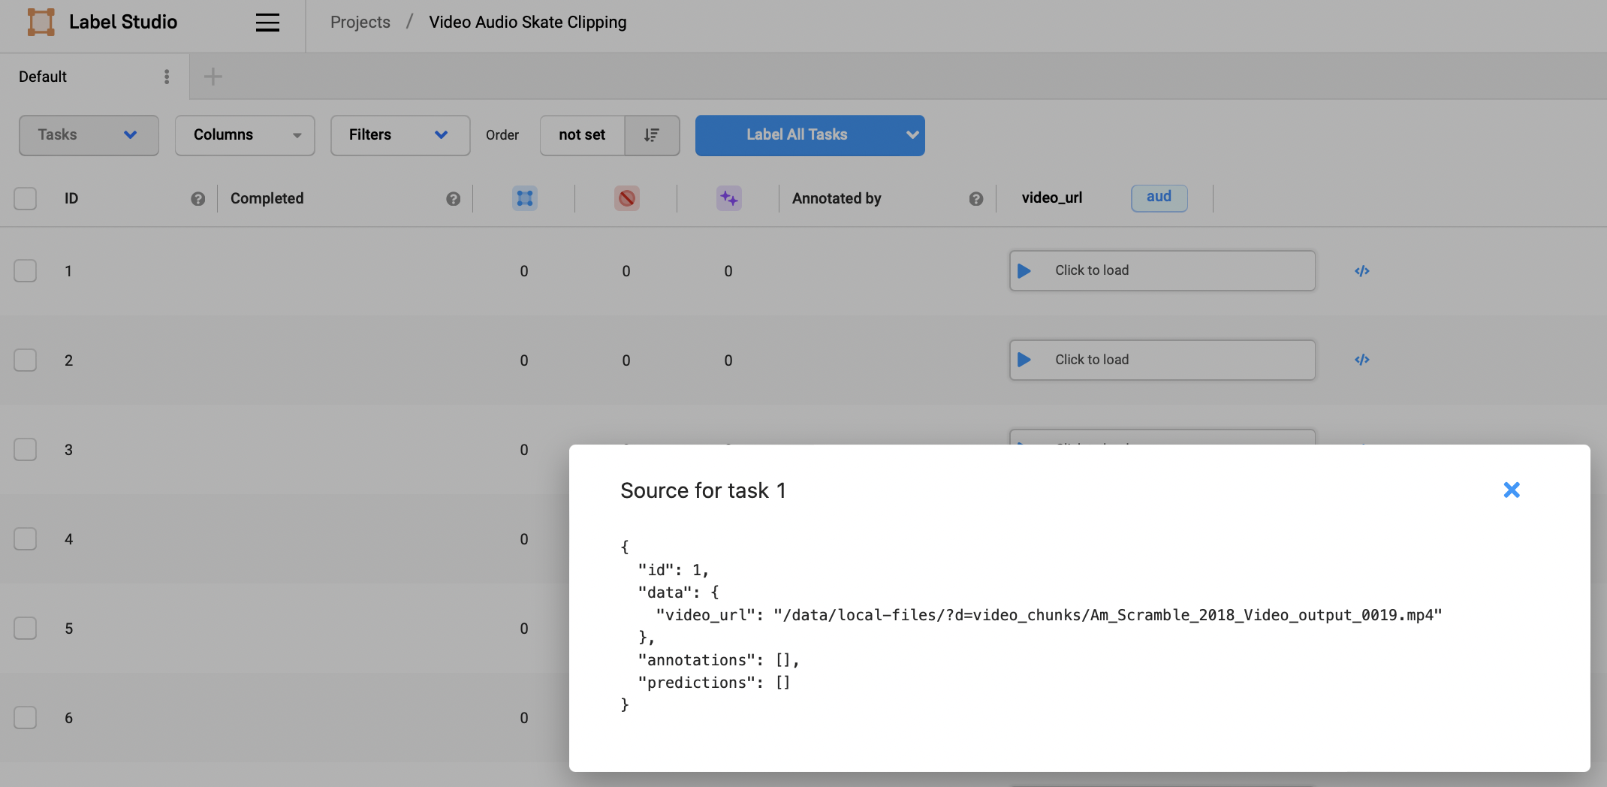The height and width of the screenshot is (787, 1607).
Task: Click the Completed column header
Action: [267, 199]
